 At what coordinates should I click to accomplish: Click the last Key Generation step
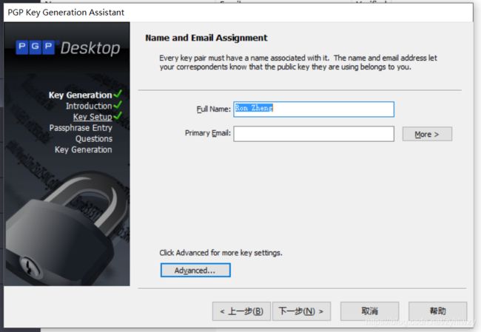point(84,149)
